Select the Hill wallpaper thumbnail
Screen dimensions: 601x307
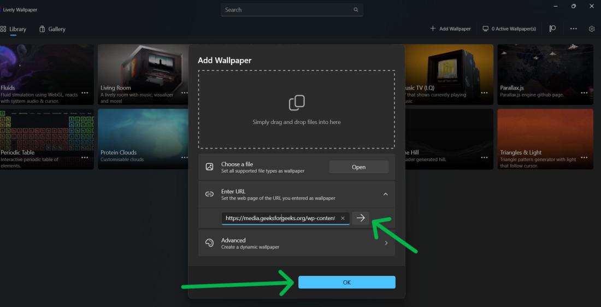[x=449, y=139]
